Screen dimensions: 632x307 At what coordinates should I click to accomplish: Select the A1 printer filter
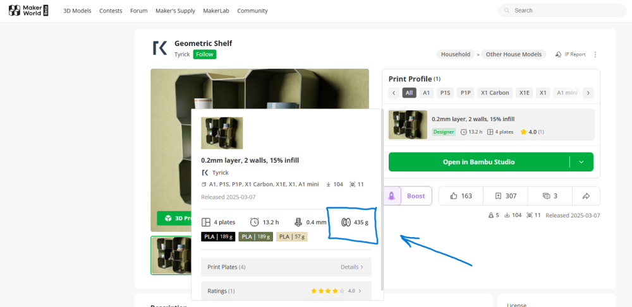tap(426, 93)
